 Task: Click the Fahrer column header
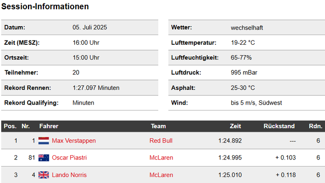click(x=49, y=126)
